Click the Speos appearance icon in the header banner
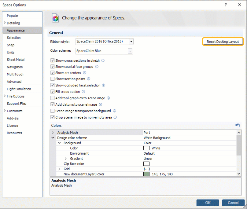247x209 pixels. [55, 18]
